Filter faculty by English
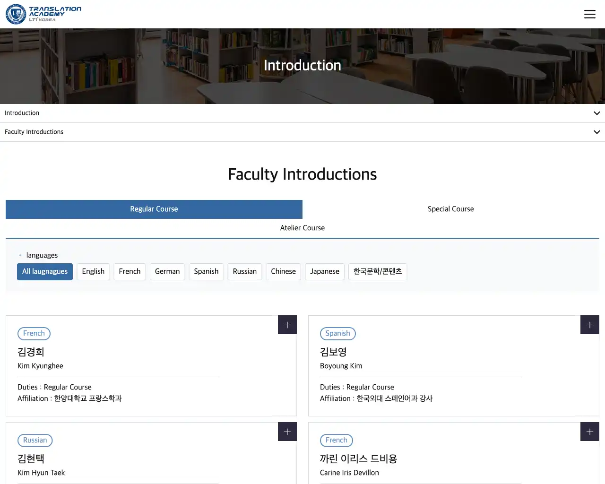 tap(93, 272)
